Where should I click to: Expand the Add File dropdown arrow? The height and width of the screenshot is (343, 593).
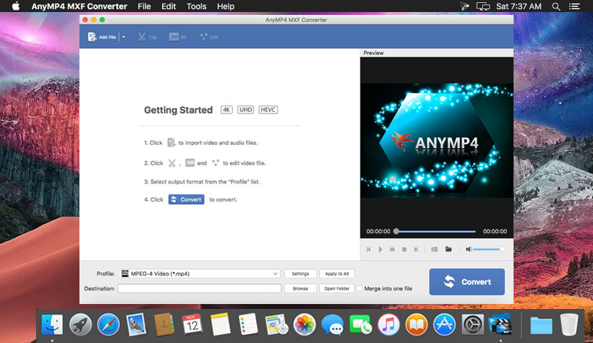(x=123, y=37)
